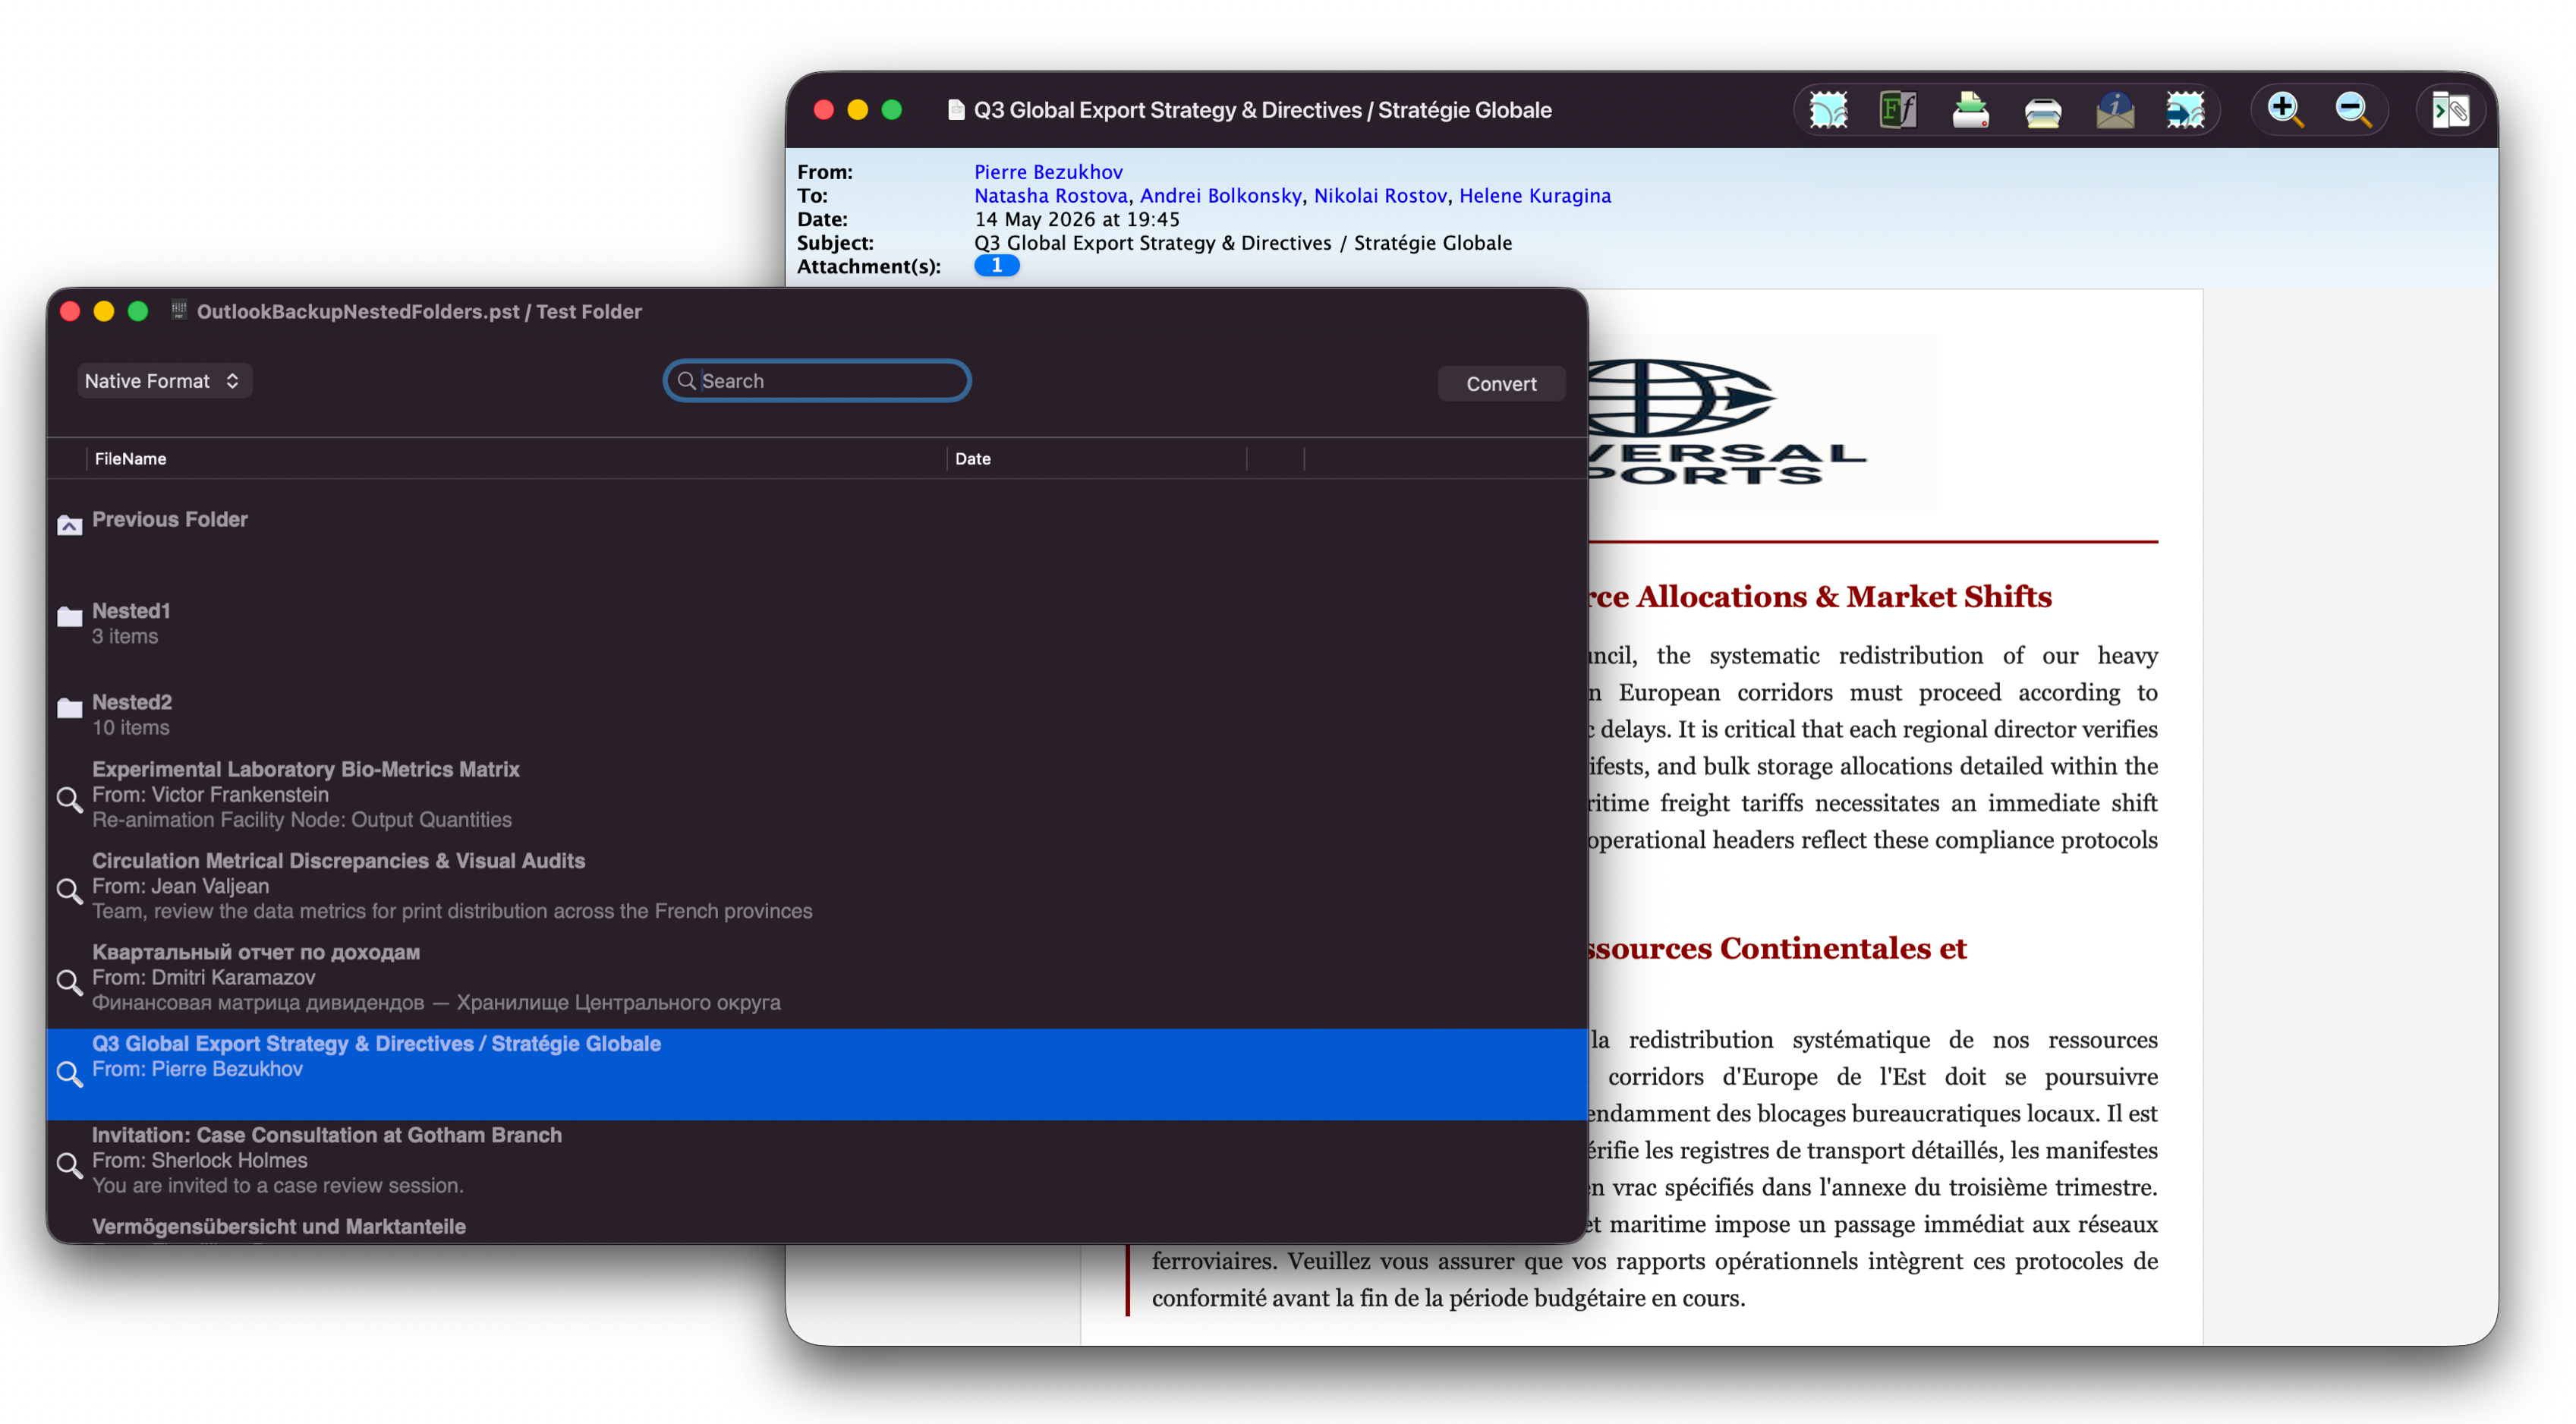
Task: Select the highlighted Q3 Global Export Strategy email
Action: [817, 1073]
